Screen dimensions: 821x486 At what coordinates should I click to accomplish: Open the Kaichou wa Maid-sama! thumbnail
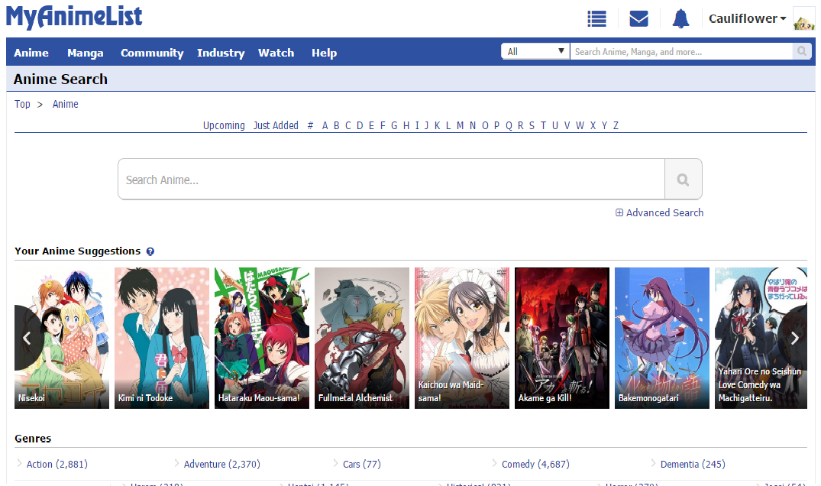[x=462, y=339]
